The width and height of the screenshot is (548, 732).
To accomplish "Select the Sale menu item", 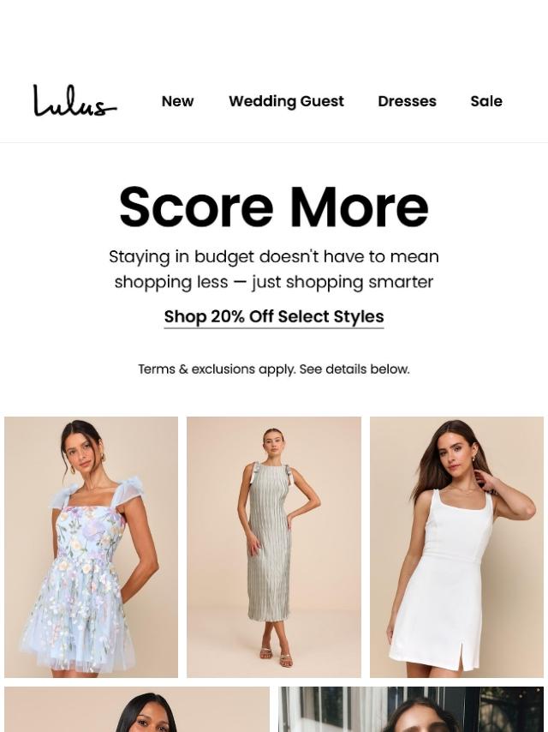I will point(486,101).
